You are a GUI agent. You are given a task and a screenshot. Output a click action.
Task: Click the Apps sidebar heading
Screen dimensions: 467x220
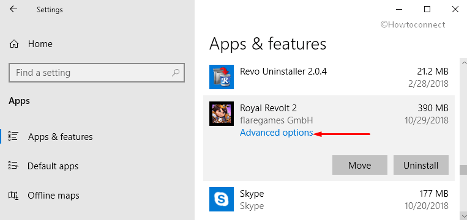(x=19, y=101)
